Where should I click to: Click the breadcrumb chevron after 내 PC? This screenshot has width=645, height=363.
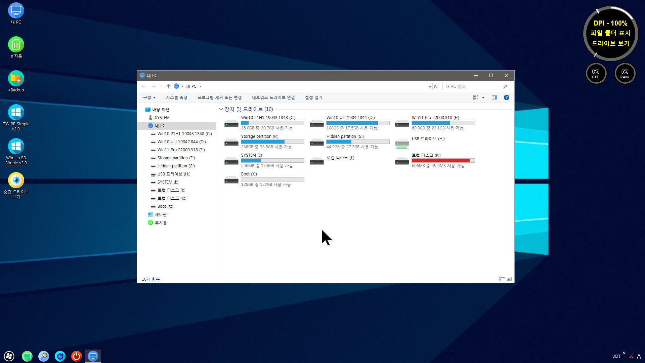coord(200,86)
